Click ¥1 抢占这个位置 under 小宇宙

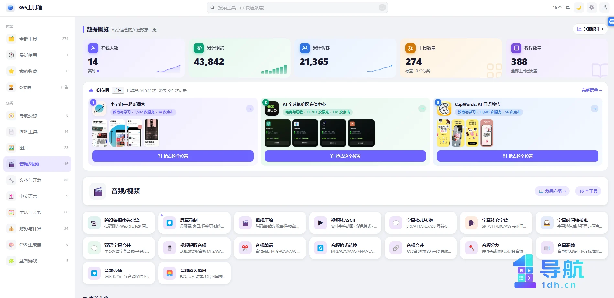tap(173, 156)
